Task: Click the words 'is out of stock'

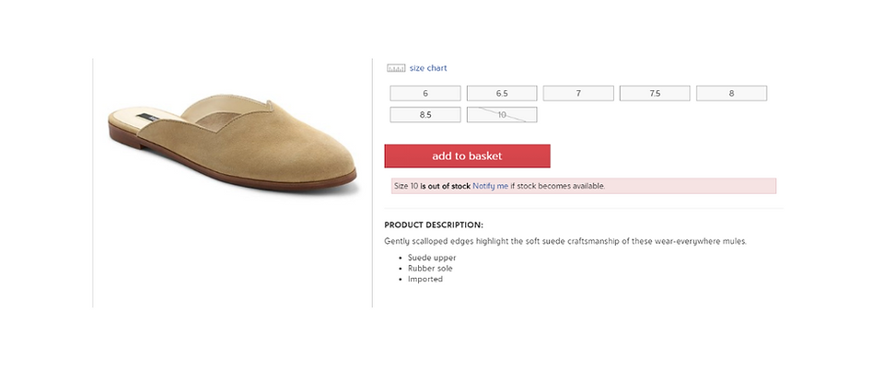Action: click(x=446, y=186)
